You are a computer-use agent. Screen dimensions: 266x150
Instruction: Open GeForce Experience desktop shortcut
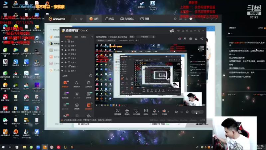(x=16, y=87)
